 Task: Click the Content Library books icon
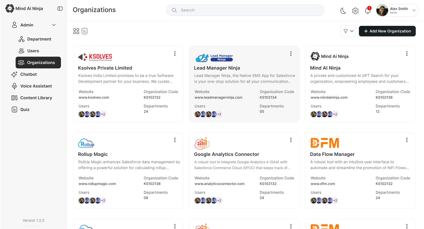(x=14, y=98)
